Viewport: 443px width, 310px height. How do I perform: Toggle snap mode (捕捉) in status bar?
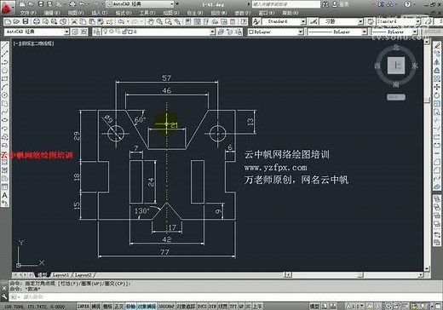[x=96, y=307]
